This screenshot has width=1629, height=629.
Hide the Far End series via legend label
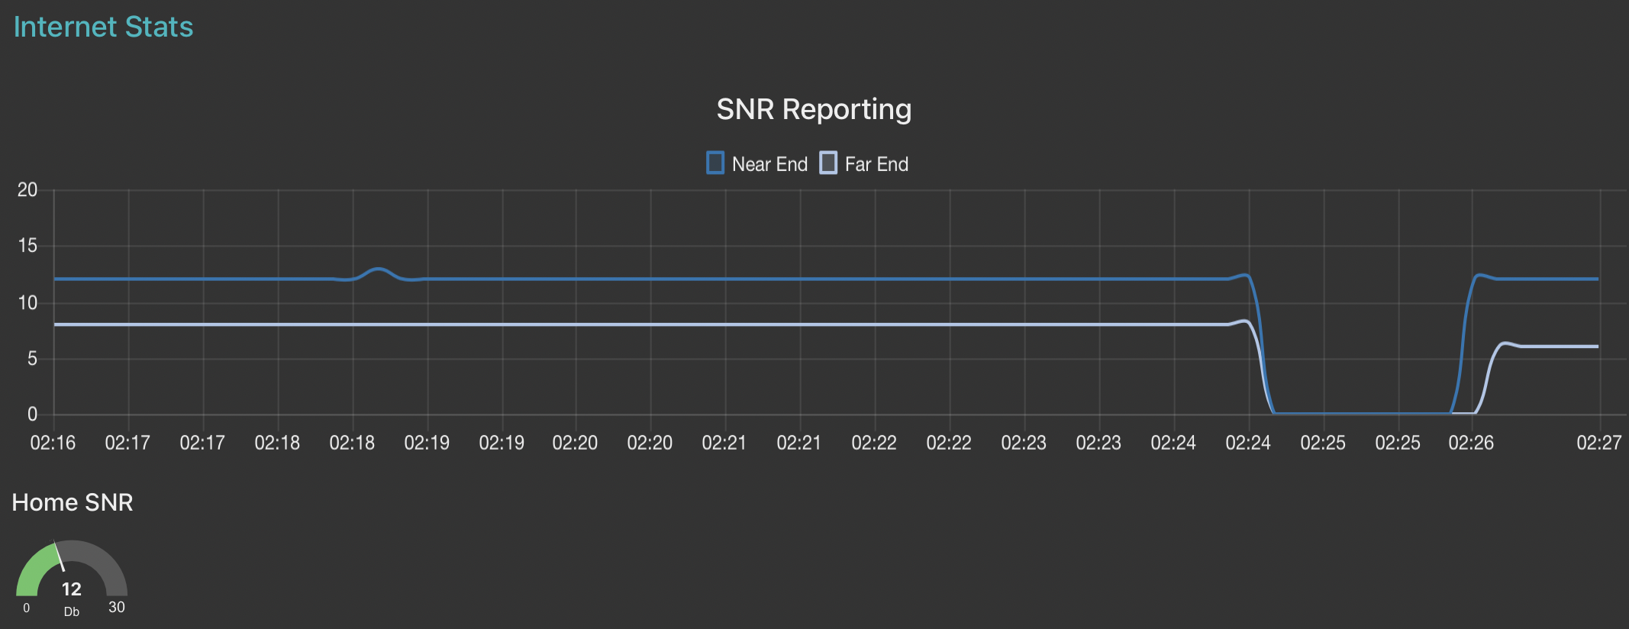point(876,164)
